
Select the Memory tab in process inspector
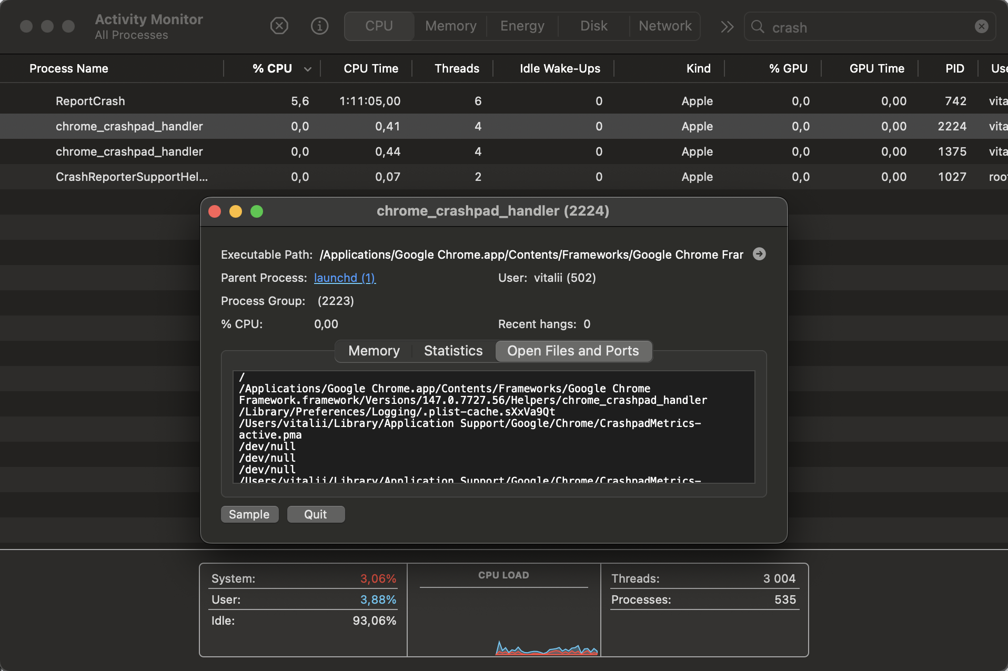click(374, 351)
